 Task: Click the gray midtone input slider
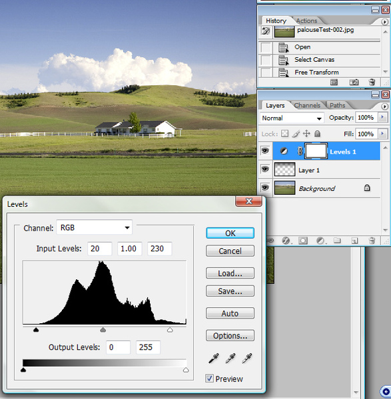pos(103,330)
